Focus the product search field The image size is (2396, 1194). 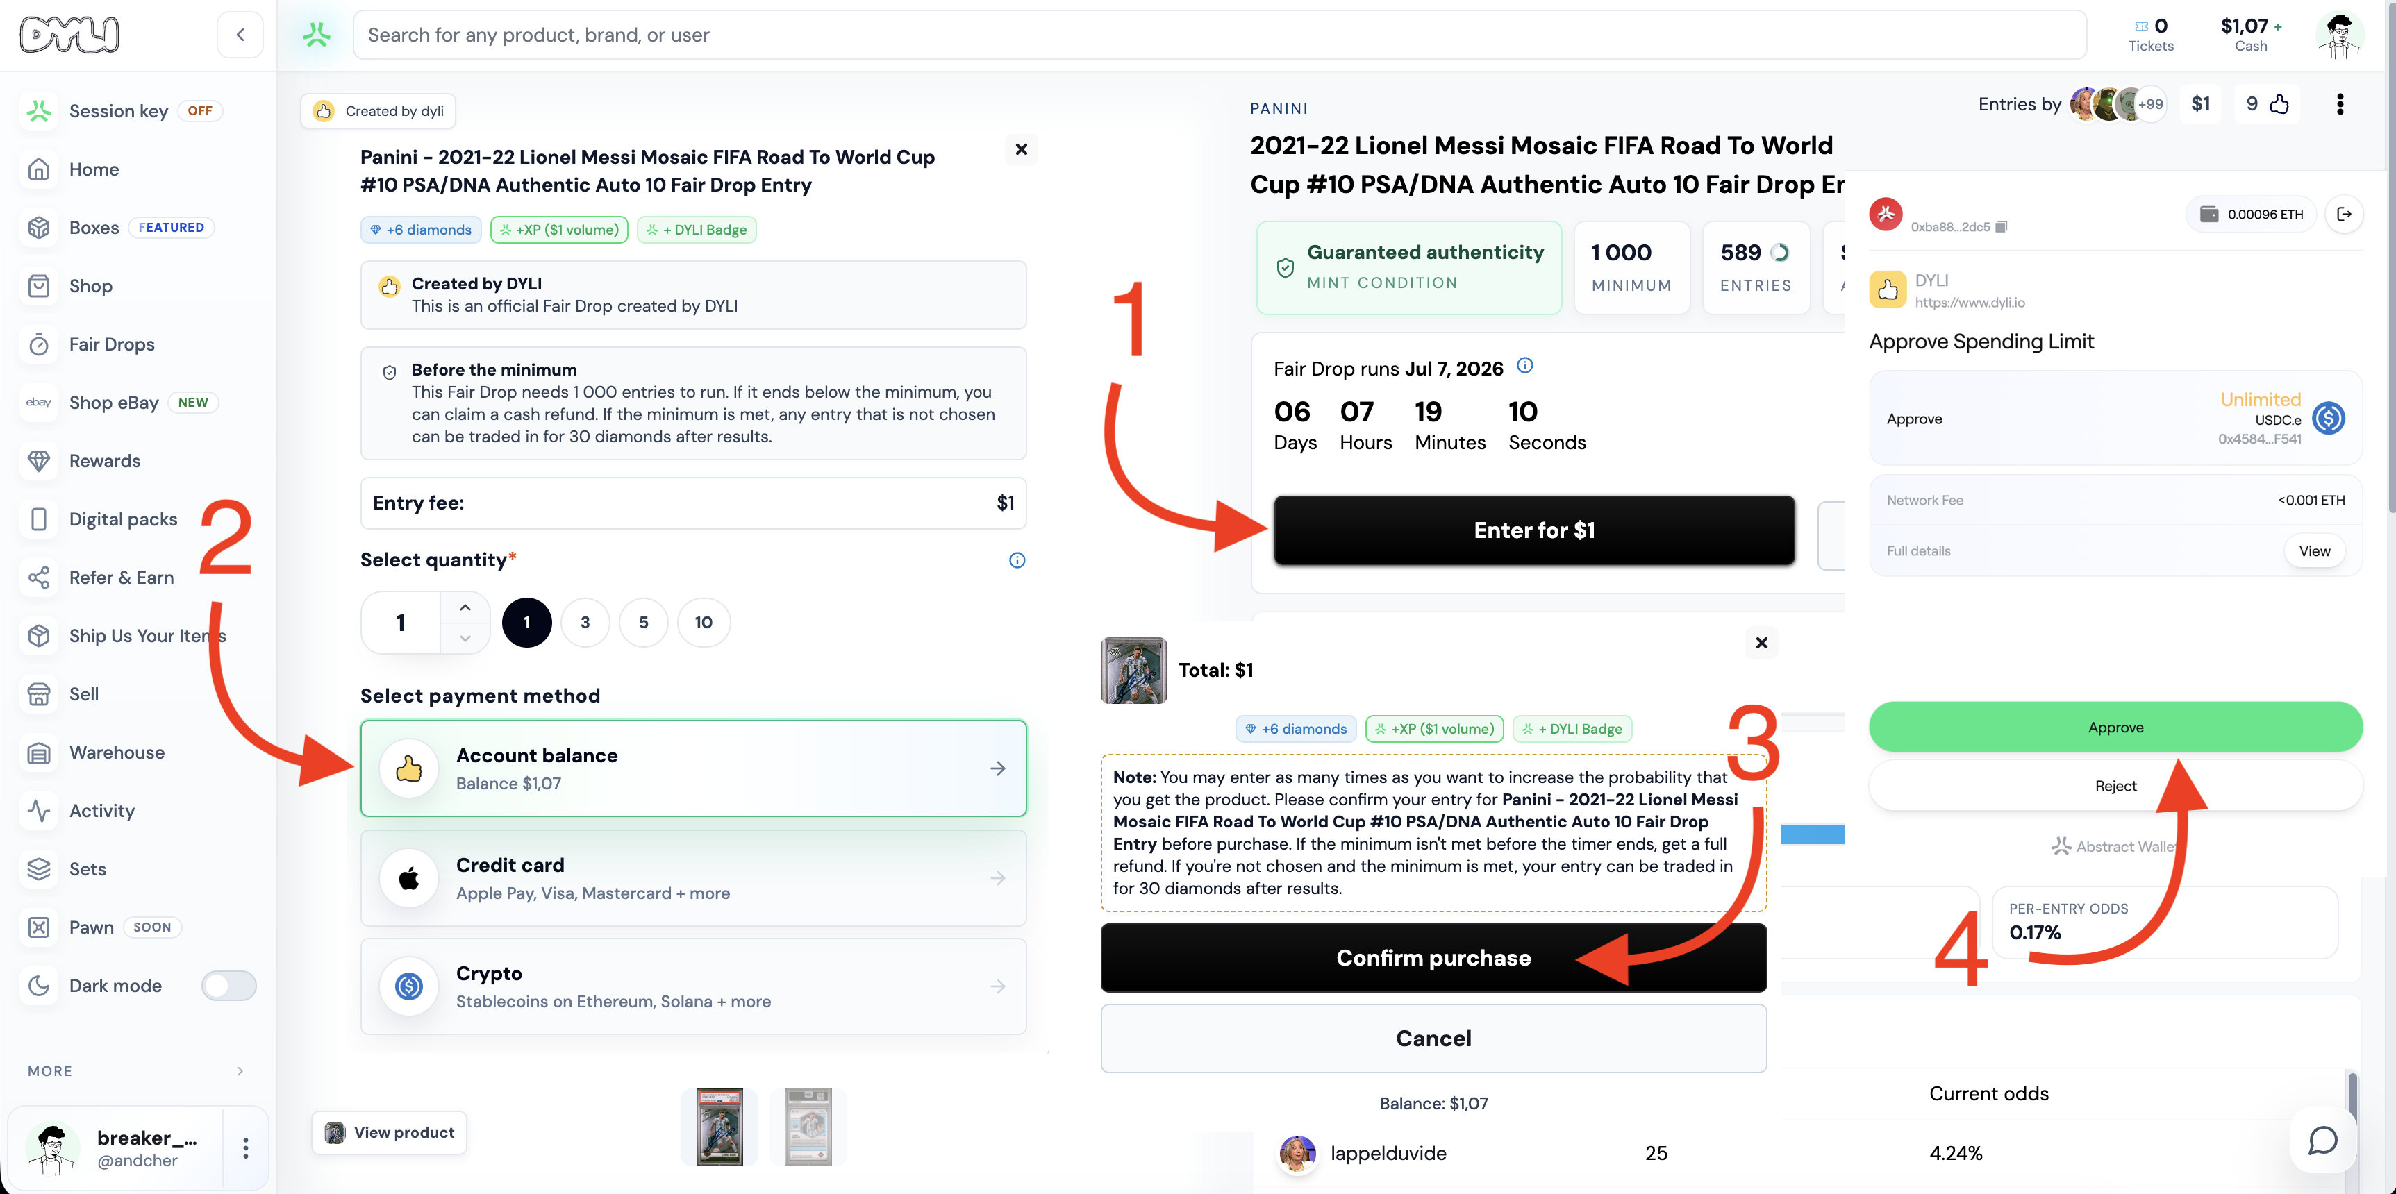pos(1218,35)
